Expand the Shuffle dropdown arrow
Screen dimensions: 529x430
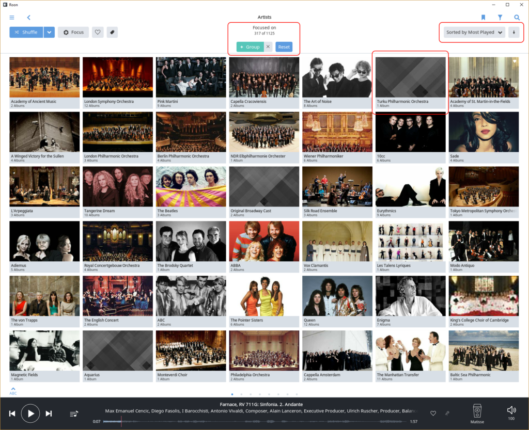pyautogui.click(x=49, y=33)
